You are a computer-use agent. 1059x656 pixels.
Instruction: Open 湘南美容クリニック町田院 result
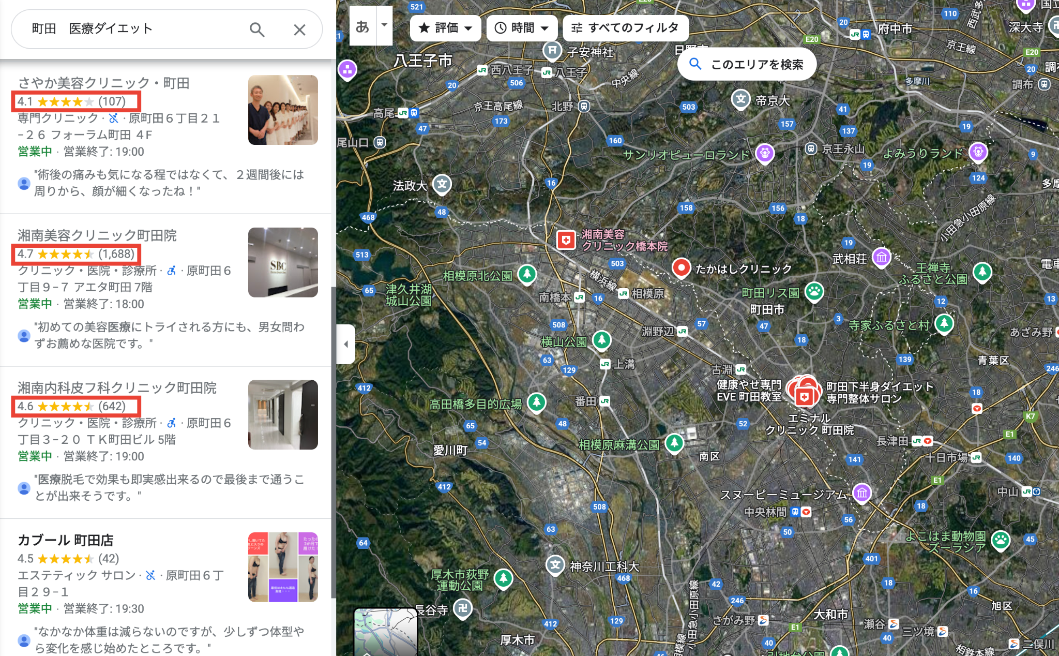[97, 236]
